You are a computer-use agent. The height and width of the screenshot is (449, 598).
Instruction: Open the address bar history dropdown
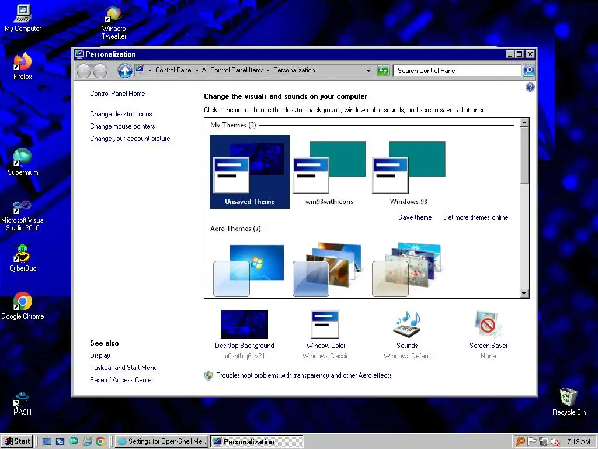point(368,71)
